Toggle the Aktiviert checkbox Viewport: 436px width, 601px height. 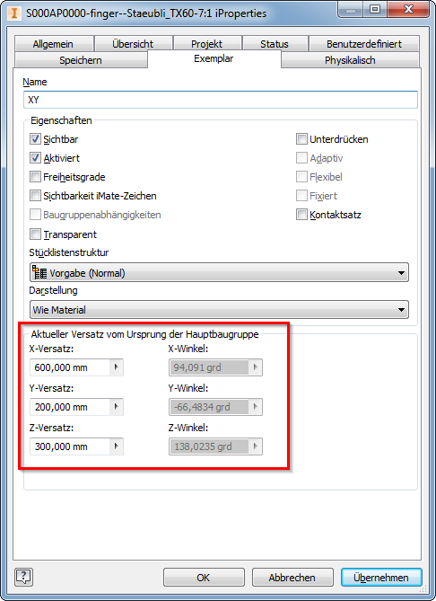click(x=35, y=157)
